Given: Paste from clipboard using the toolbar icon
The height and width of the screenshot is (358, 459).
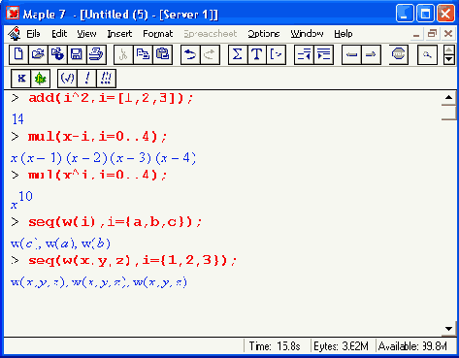Looking at the screenshot, I should [162, 54].
